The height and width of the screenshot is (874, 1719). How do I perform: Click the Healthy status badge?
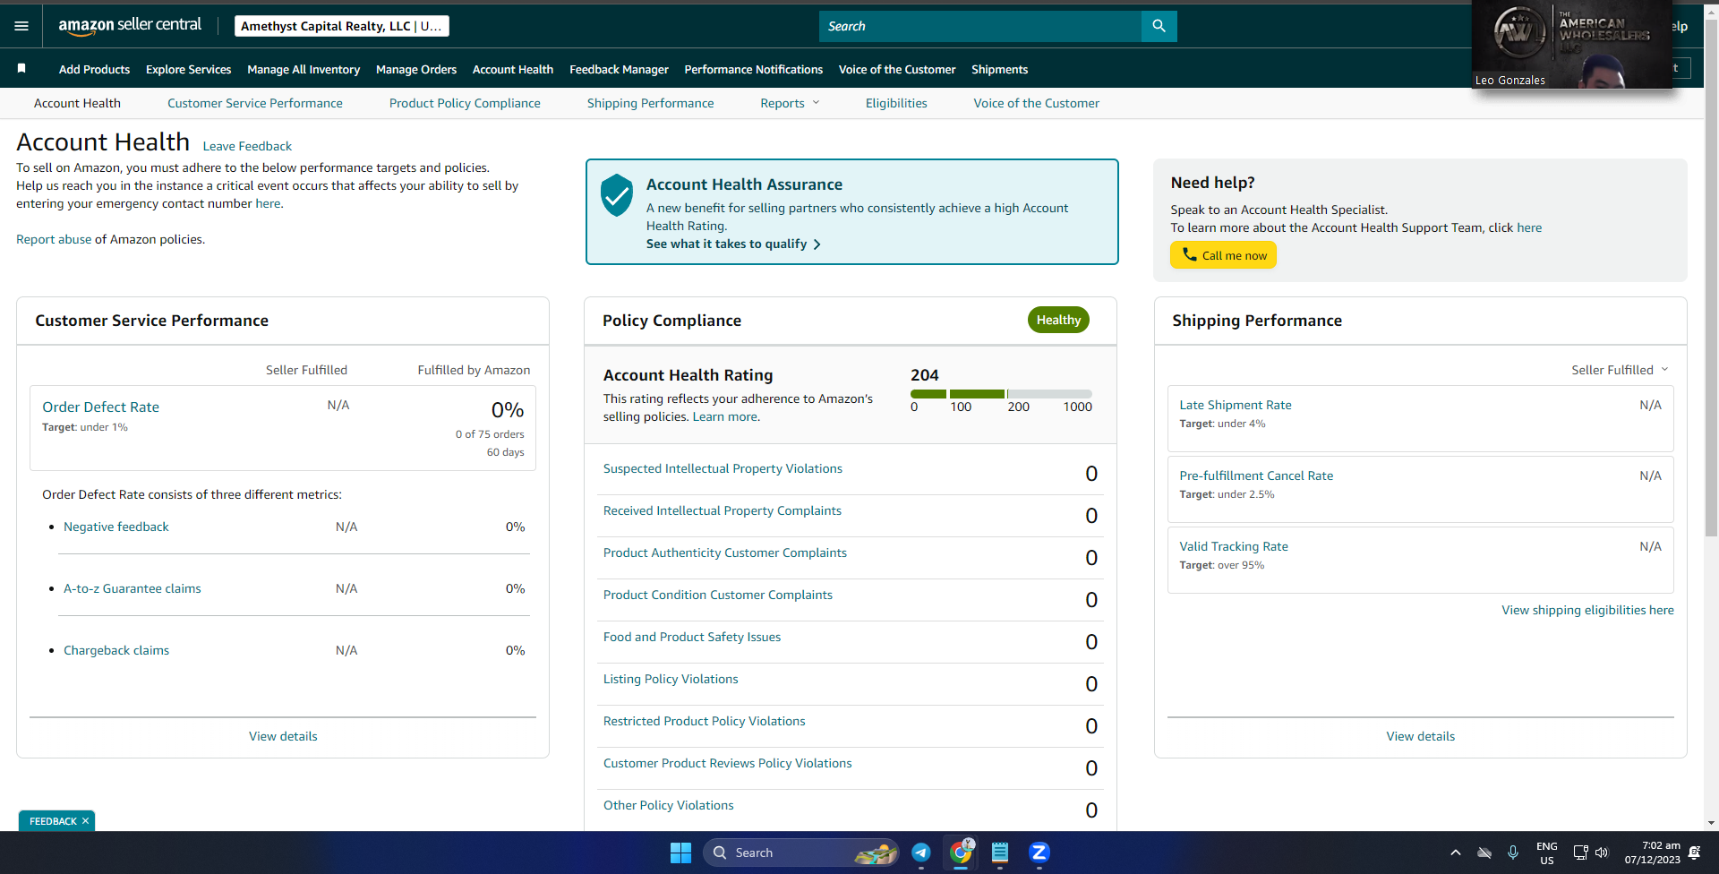click(x=1058, y=320)
